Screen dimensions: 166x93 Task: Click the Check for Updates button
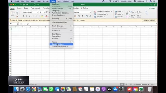click(x=149, y=20)
